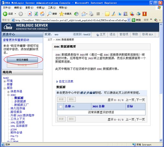Viewport: 164px width, 147px height.
Task: Expand the links toolbar chevron
Action: [x=151, y=19]
